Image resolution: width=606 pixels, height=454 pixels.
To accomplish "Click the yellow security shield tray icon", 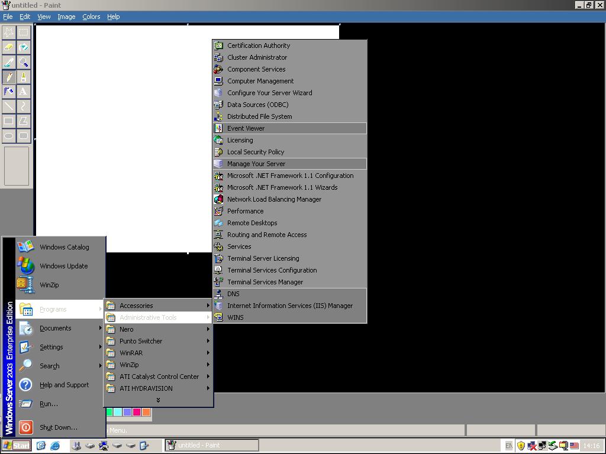I will (521, 446).
